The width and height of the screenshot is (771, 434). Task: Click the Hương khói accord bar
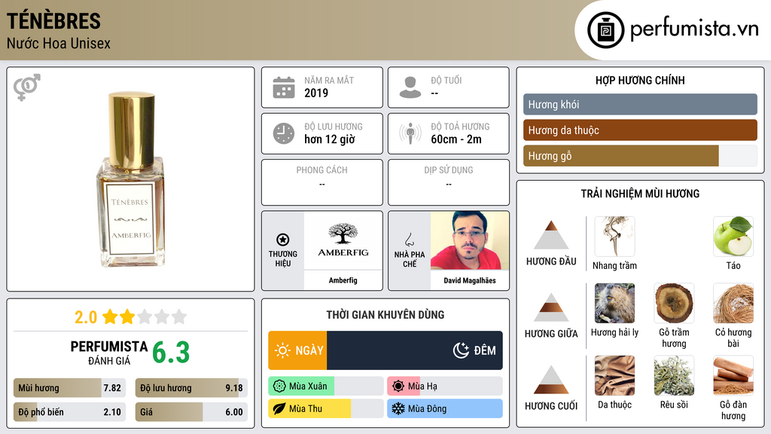click(640, 104)
